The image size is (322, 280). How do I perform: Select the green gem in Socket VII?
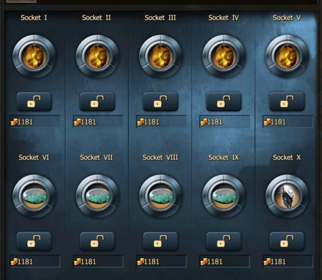[98, 196]
